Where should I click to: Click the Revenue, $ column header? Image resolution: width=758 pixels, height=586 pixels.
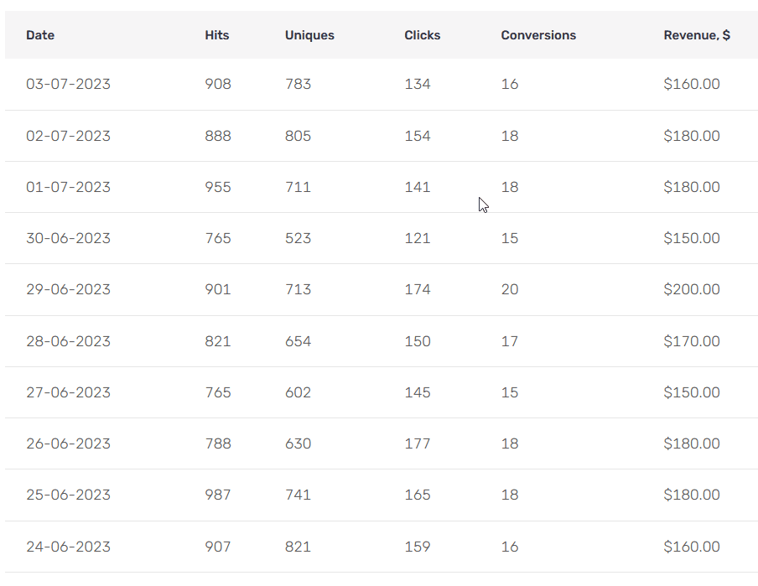coord(696,35)
